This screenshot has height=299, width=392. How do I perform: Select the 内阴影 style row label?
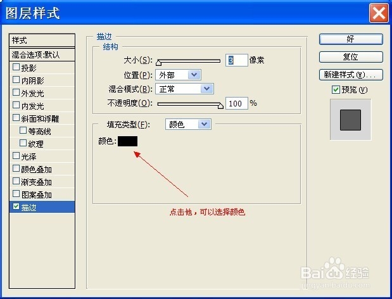[32, 80]
